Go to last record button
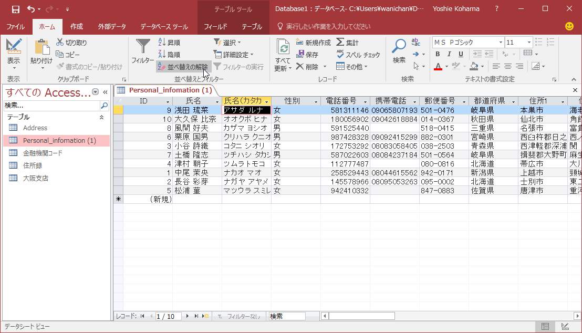The width and height of the screenshot is (582, 333). coord(196,316)
